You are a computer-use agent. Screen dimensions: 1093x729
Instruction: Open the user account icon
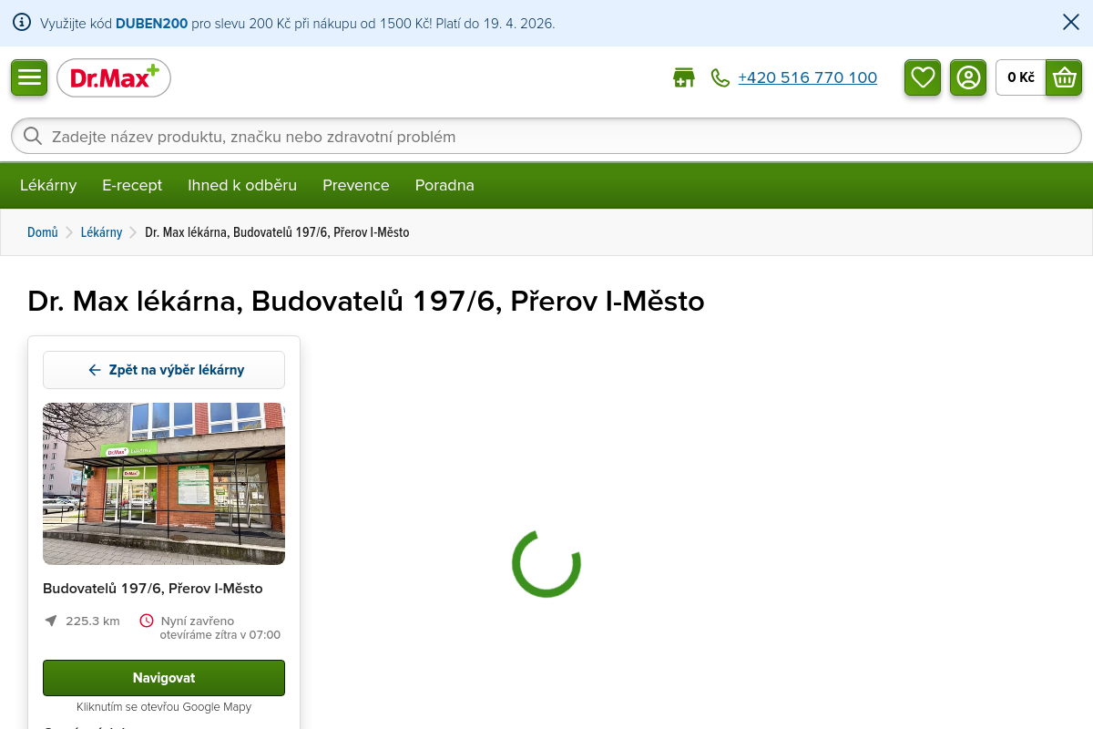pyautogui.click(x=968, y=77)
